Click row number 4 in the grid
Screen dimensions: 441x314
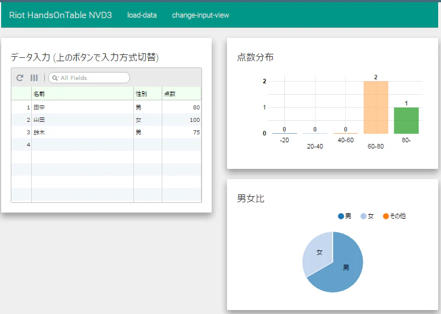click(x=22, y=145)
